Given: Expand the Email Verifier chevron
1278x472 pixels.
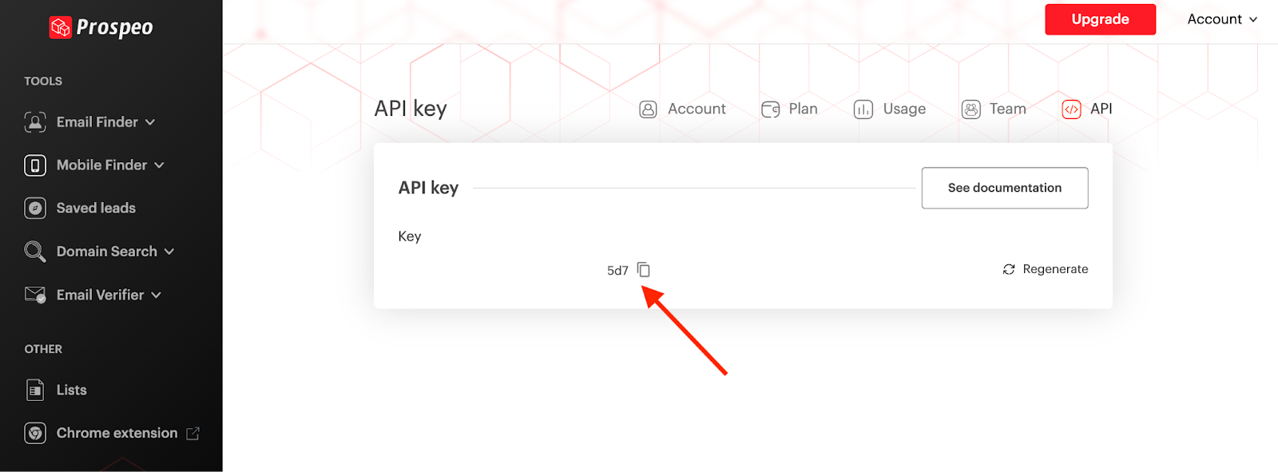Looking at the screenshot, I should (x=157, y=295).
